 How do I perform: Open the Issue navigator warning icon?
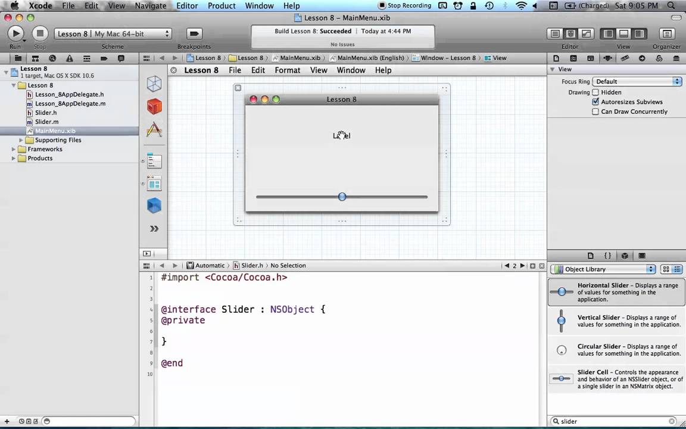(x=70, y=58)
